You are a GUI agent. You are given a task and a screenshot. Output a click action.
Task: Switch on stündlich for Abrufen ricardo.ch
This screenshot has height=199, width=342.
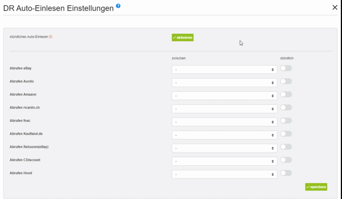pos(286,108)
